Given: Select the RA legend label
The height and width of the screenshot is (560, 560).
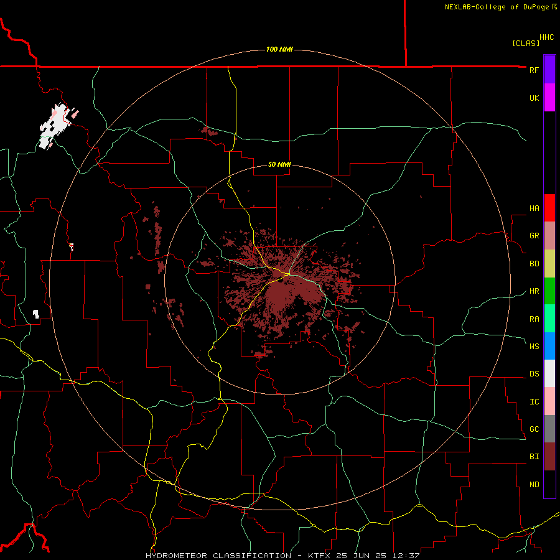Looking at the screenshot, I should (534, 319).
